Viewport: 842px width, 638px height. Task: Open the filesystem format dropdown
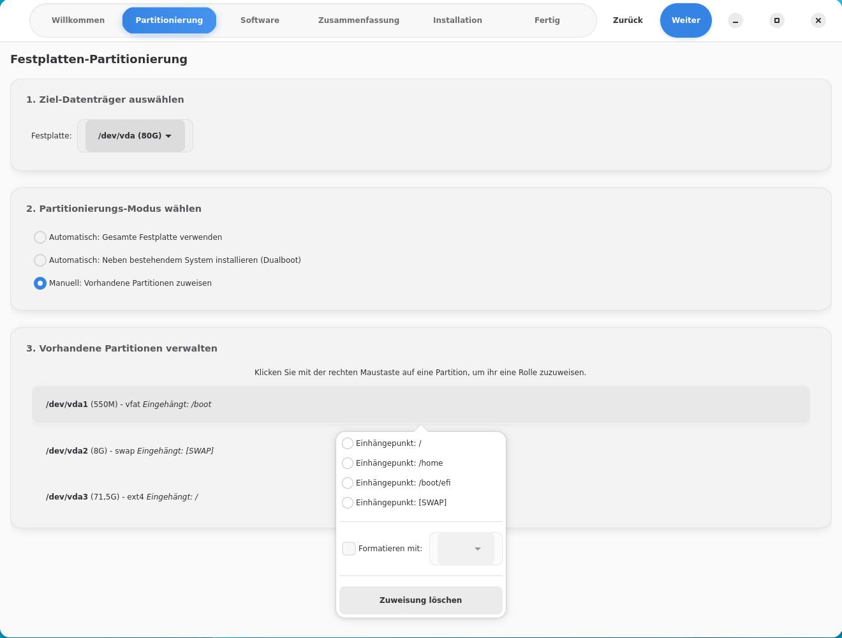tap(466, 549)
